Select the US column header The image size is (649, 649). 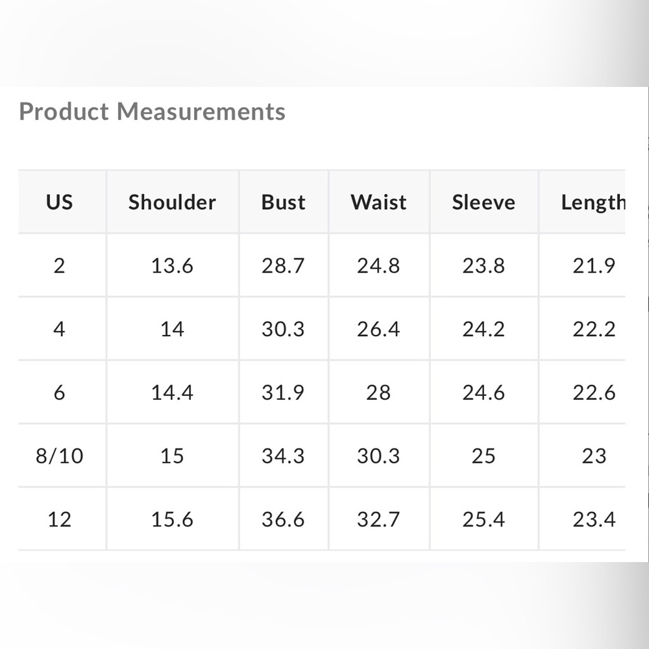point(59,202)
